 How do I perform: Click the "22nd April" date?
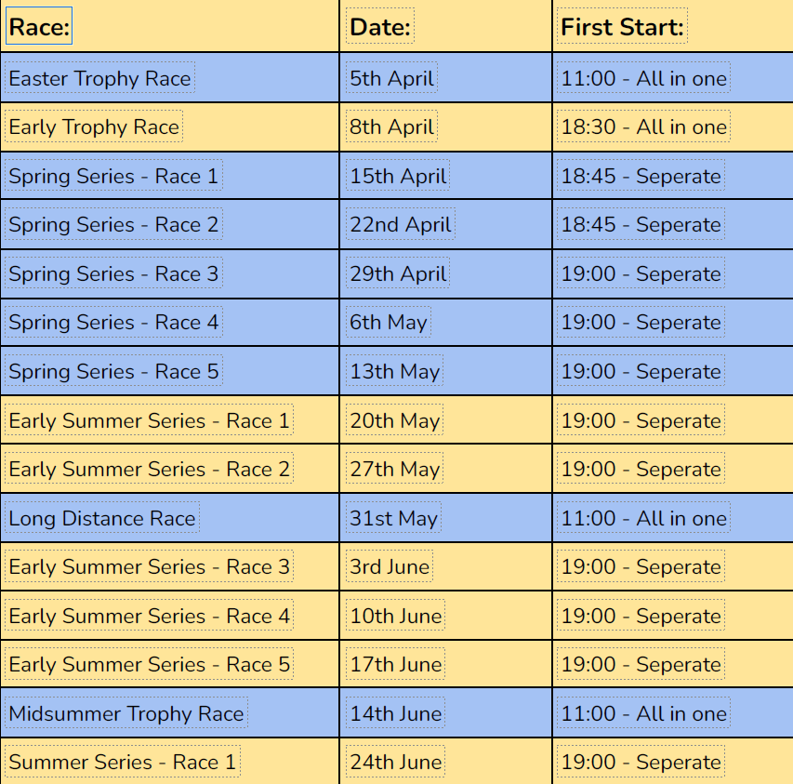(x=401, y=225)
